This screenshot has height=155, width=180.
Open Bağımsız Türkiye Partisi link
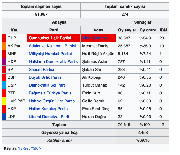[51, 93]
